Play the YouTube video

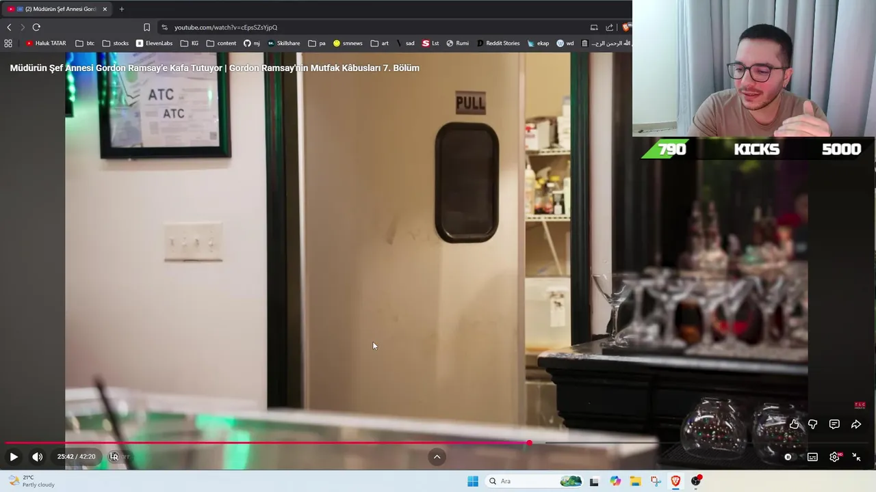pyautogui.click(x=13, y=457)
